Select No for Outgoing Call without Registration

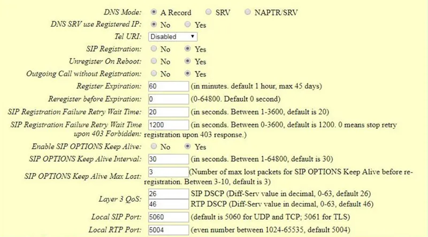[154, 74]
